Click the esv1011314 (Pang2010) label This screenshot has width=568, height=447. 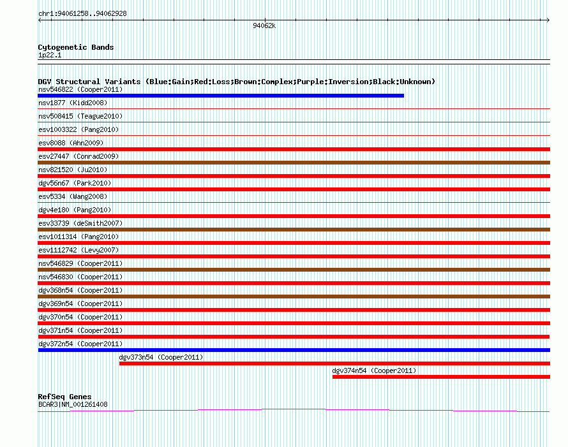(78, 237)
